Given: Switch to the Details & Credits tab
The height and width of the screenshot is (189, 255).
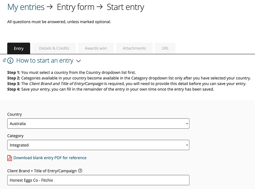Looking at the screenshot, I should (54, 48).
